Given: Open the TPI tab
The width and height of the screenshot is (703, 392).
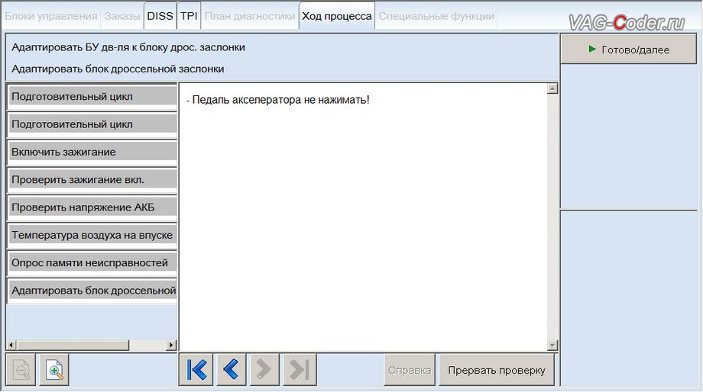Looking at the screenshot, I should click(x=189, y=16).
